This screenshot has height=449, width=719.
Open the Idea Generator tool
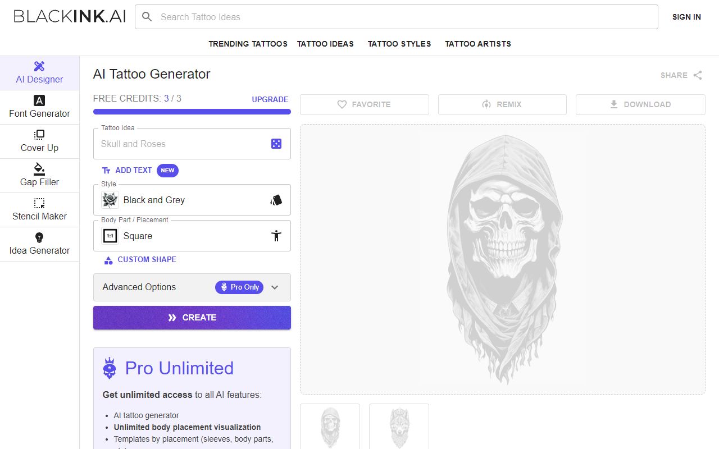[39, 244]
